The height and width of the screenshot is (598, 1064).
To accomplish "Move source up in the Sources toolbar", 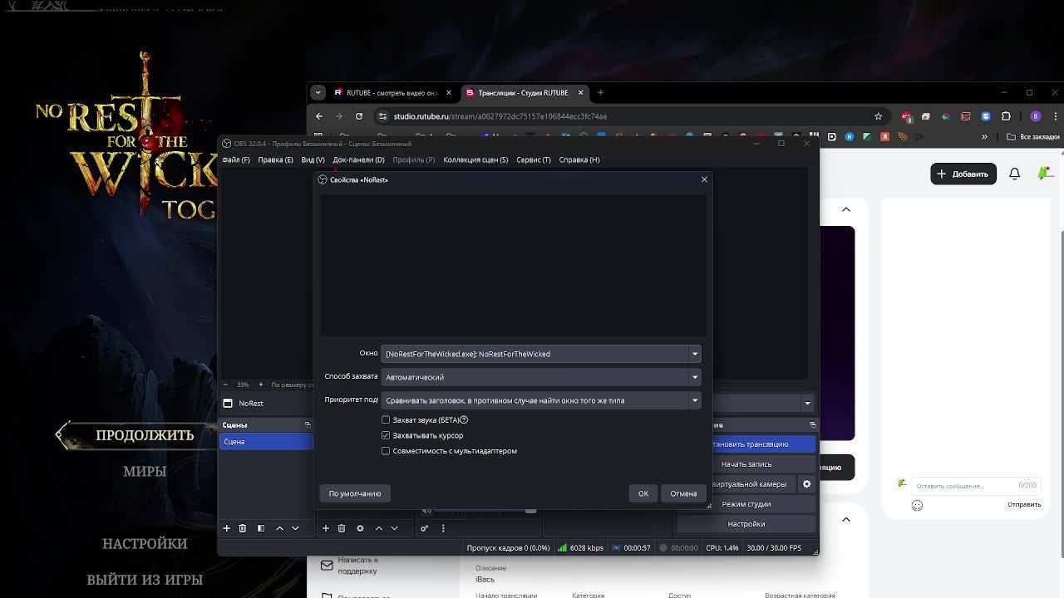I will (x=379, y=528).
